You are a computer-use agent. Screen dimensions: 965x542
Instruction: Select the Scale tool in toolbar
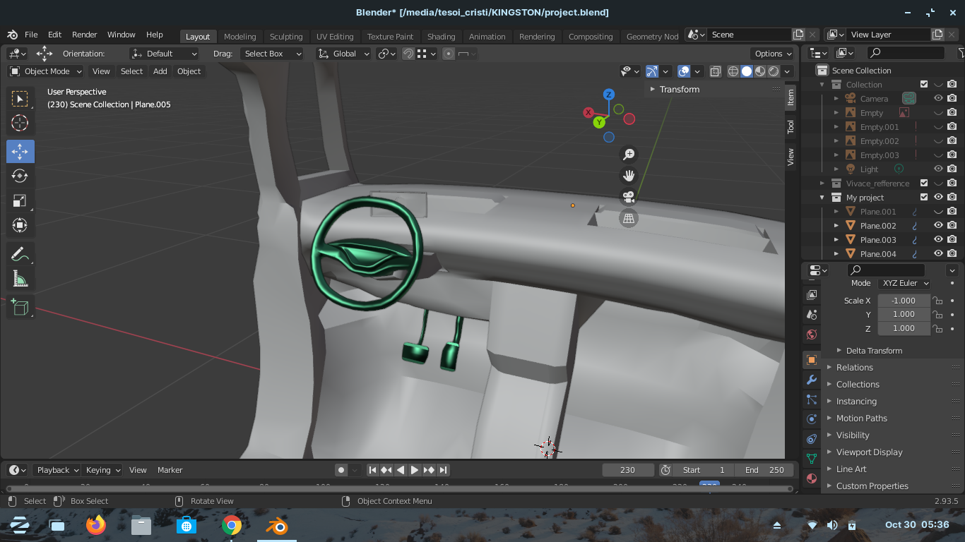(x=20, y=200)
